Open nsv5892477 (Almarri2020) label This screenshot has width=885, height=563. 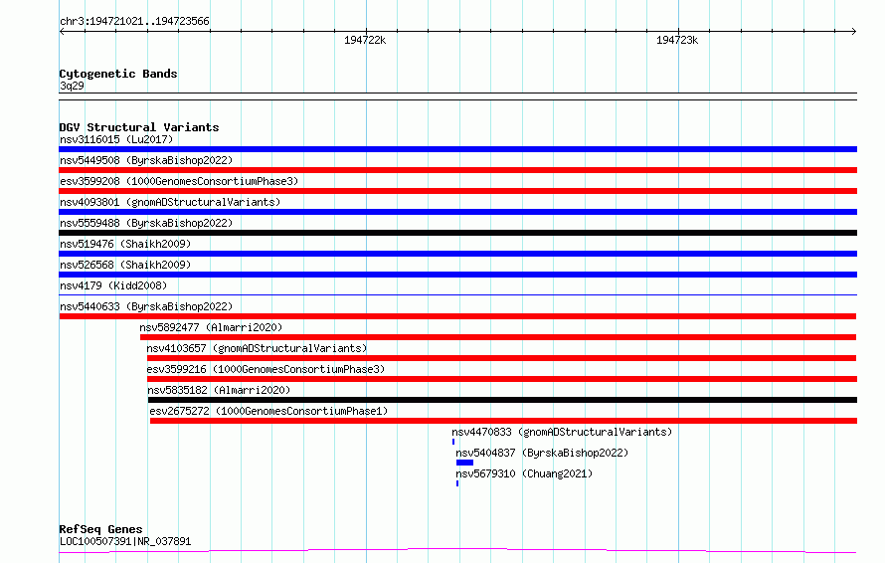tap(211, 327)
